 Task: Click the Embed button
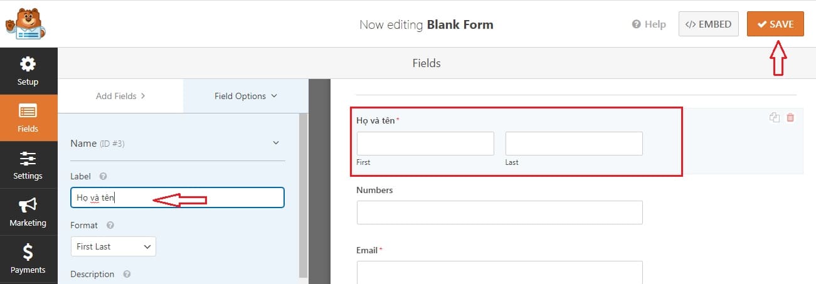click(707, 24)
